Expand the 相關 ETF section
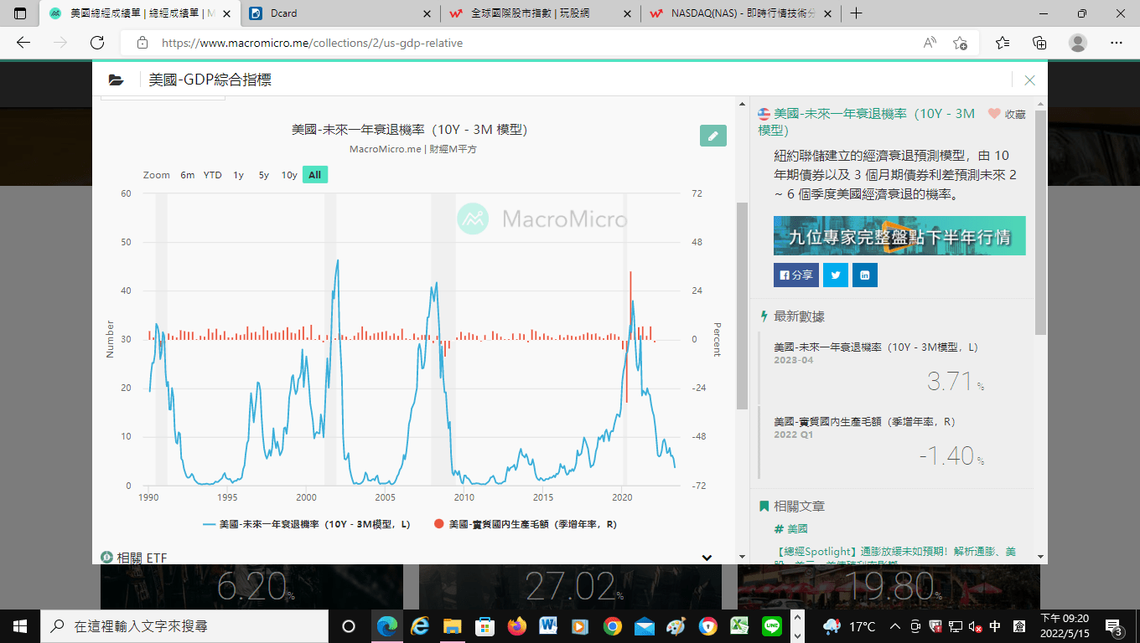This screenshot has height=643, width=1140. point(707,558)
